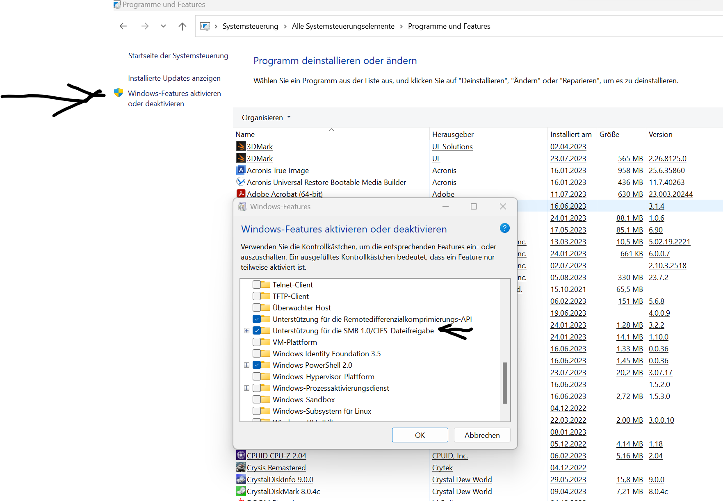Expand the Windows PowerShell 2.0 node

tap(246, 365)
